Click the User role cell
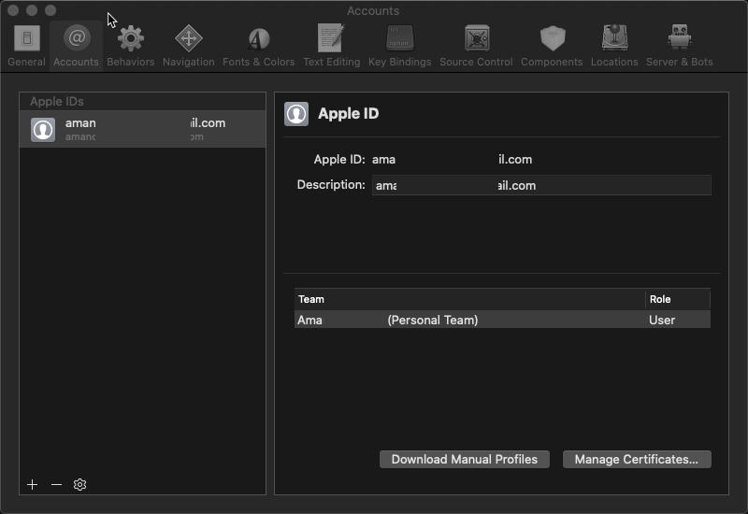 pos(662,320)
